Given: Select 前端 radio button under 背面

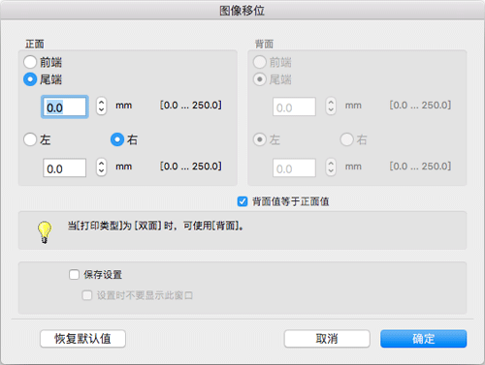Looking at the screenshot, I should click(x=260, y=62).
